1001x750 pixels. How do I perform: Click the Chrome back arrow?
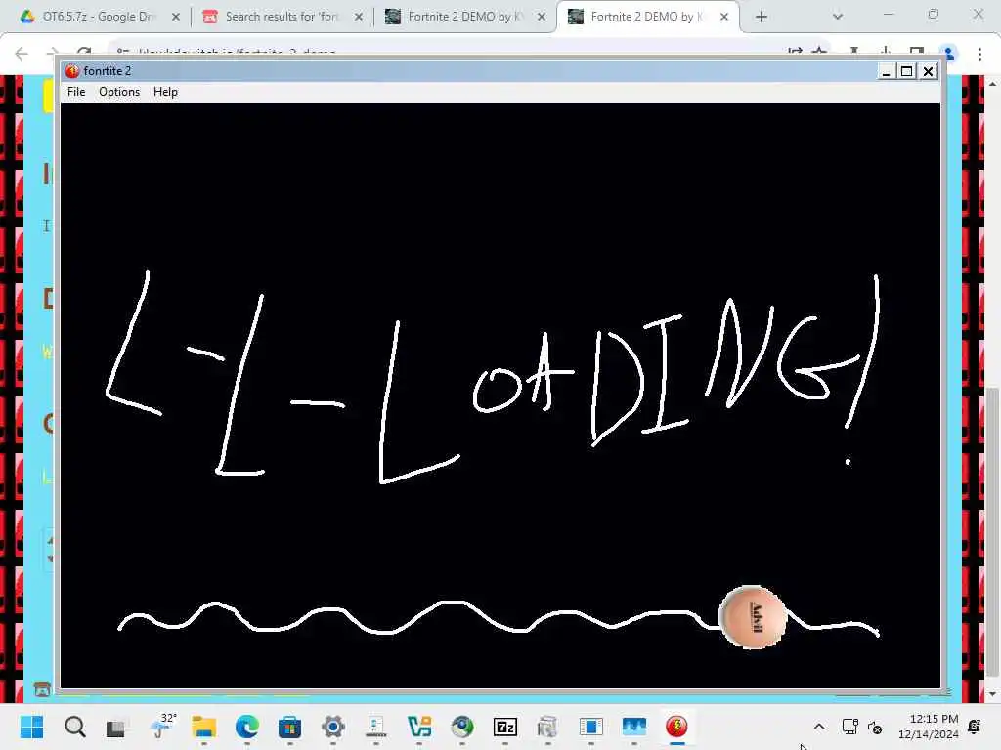[22, 54]
